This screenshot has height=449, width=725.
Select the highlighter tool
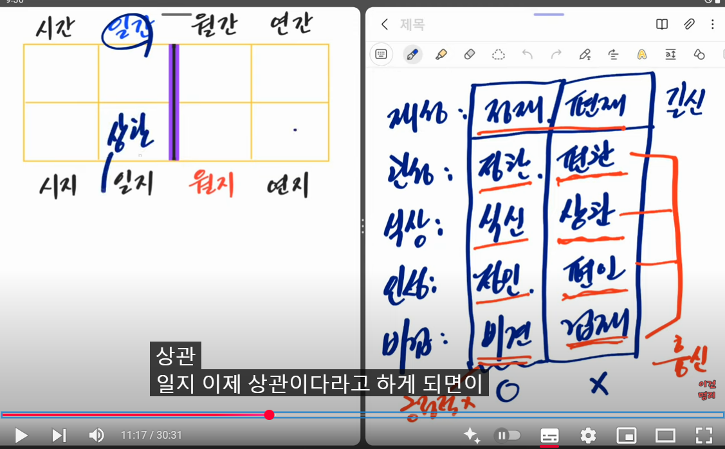click(x=441, y=55)
